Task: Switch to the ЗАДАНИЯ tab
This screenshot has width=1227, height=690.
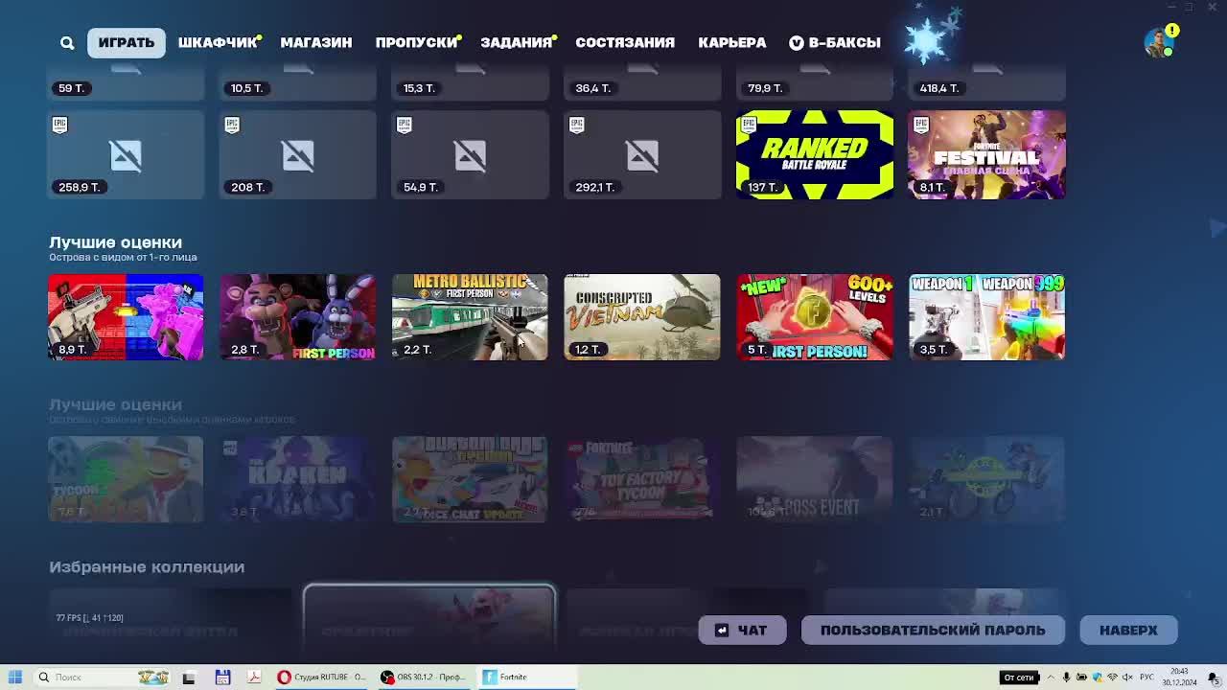Action: pyautogui.click(x=517, y=42)
